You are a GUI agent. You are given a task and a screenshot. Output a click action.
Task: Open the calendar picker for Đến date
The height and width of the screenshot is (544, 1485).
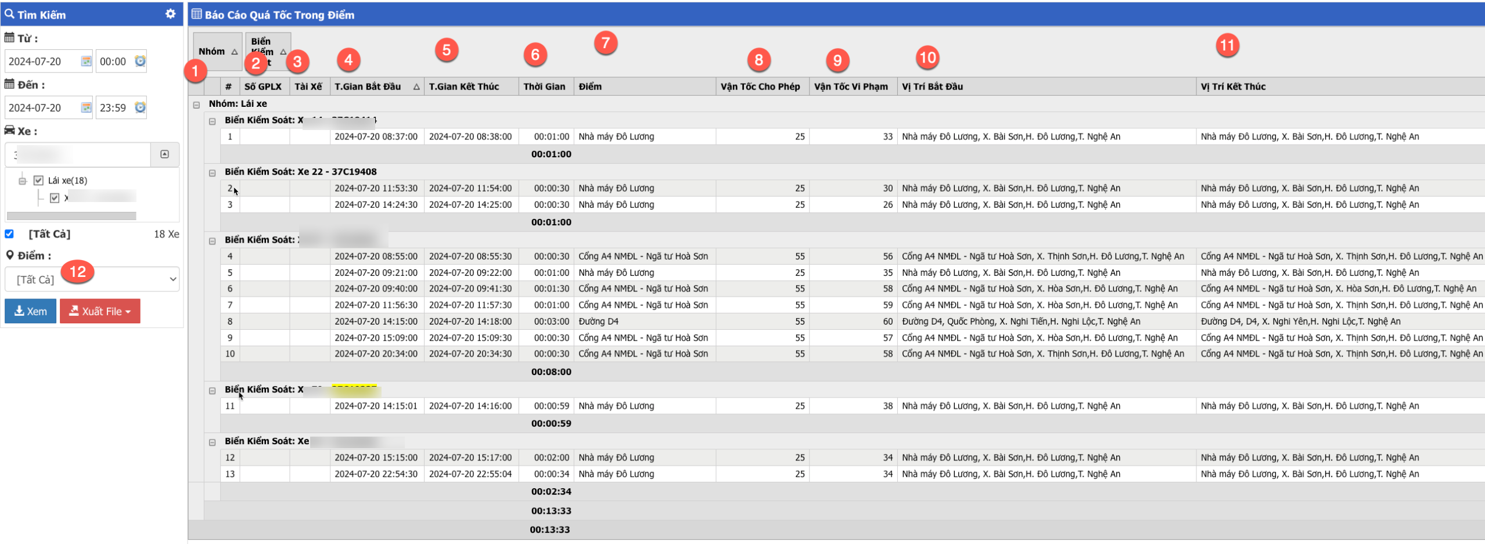(x=86, y=107)
